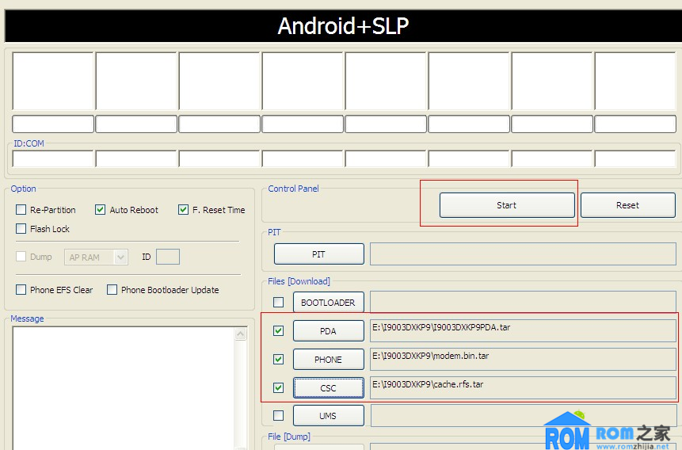Screen dimensions: 682x450
Task: Uncheck the CSC file checkbox
Action: [278, 387]
